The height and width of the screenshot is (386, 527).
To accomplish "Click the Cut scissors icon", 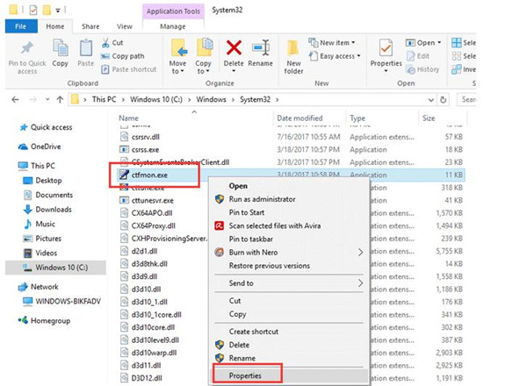I will tap(105, 43).
